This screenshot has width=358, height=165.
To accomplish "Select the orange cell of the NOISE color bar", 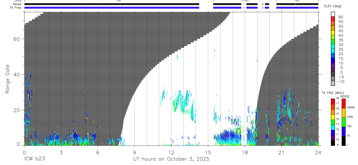I will pyautogui.click(x=343, y=113).
